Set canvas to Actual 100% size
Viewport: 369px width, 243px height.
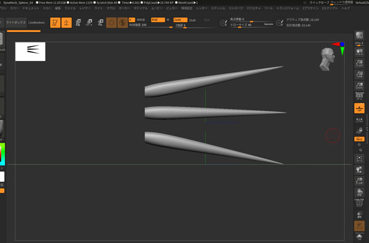click(x=359, y=74)
